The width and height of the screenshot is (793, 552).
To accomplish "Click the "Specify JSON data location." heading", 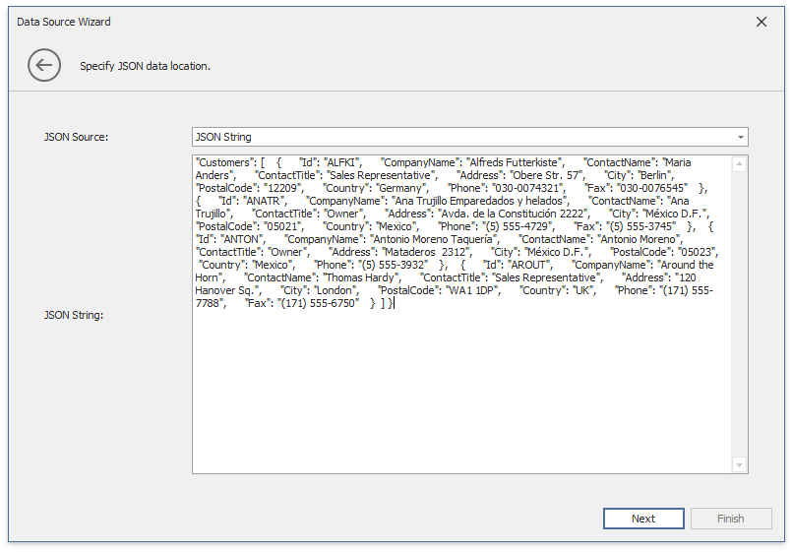I will [x=145, y=66].
